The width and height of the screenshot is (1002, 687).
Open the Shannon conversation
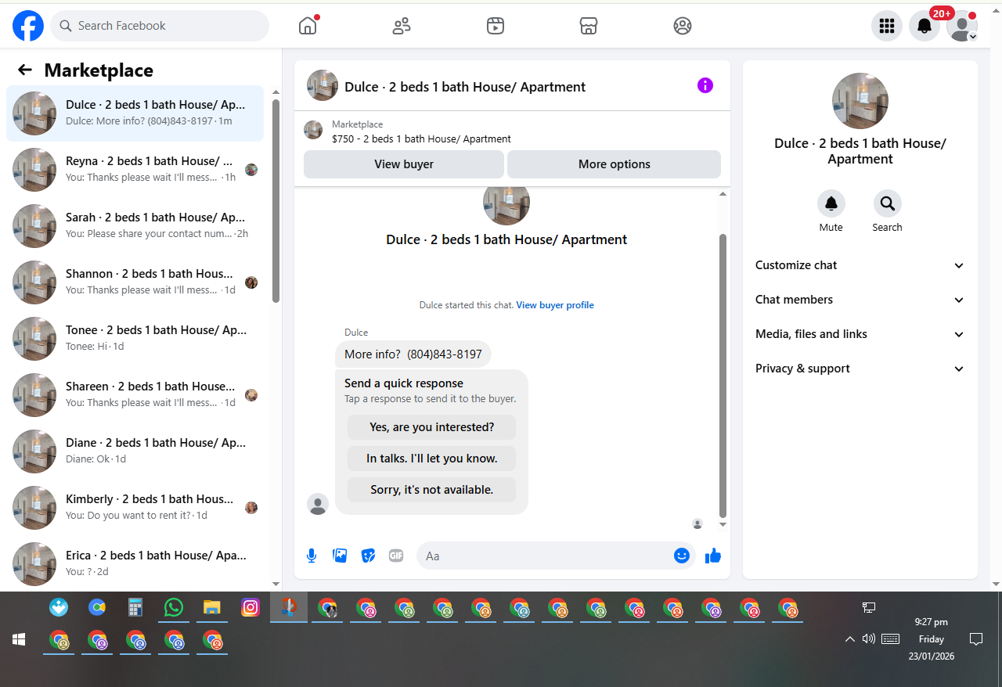click(x=135, y=282)
